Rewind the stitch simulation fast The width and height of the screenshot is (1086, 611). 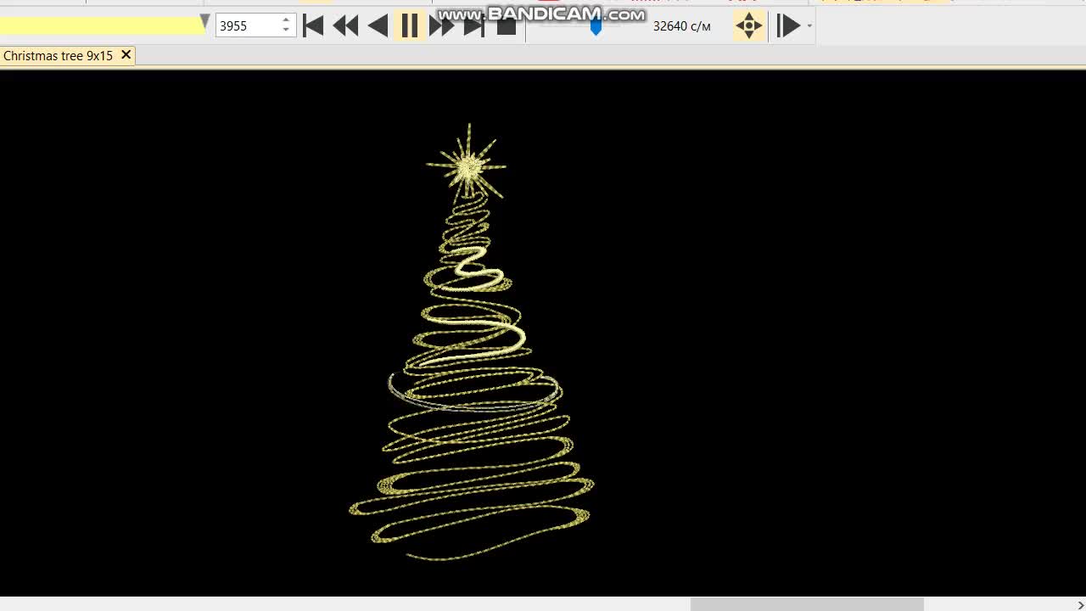345,25
